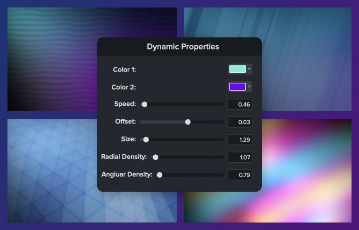Open the Color 2 dropdown arrow
This screenshot has height=230, width=359.
[249, 87]
